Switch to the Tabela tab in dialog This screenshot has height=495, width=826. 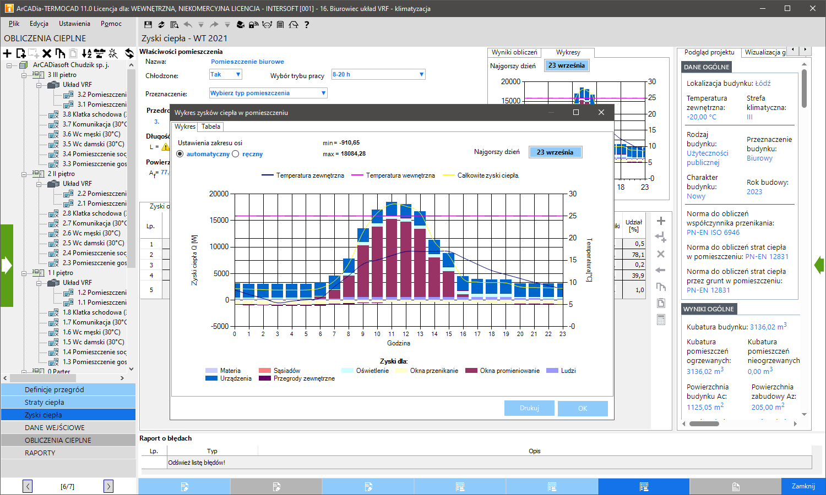[211, 127]
